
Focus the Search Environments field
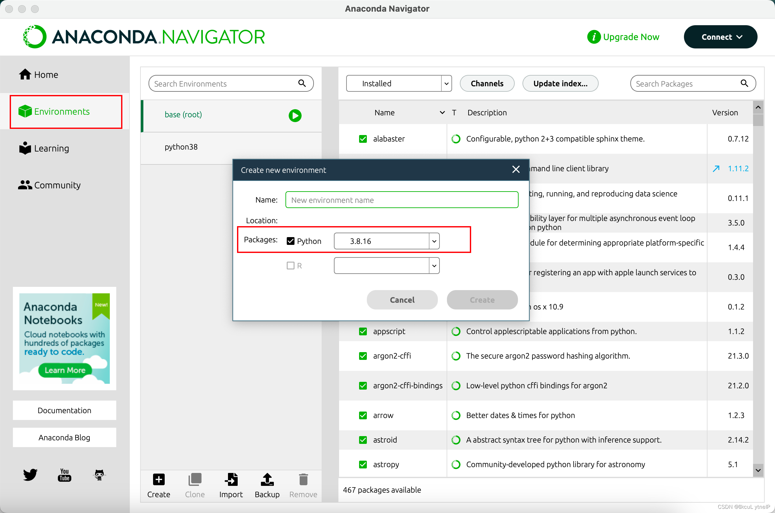[231, 84]
